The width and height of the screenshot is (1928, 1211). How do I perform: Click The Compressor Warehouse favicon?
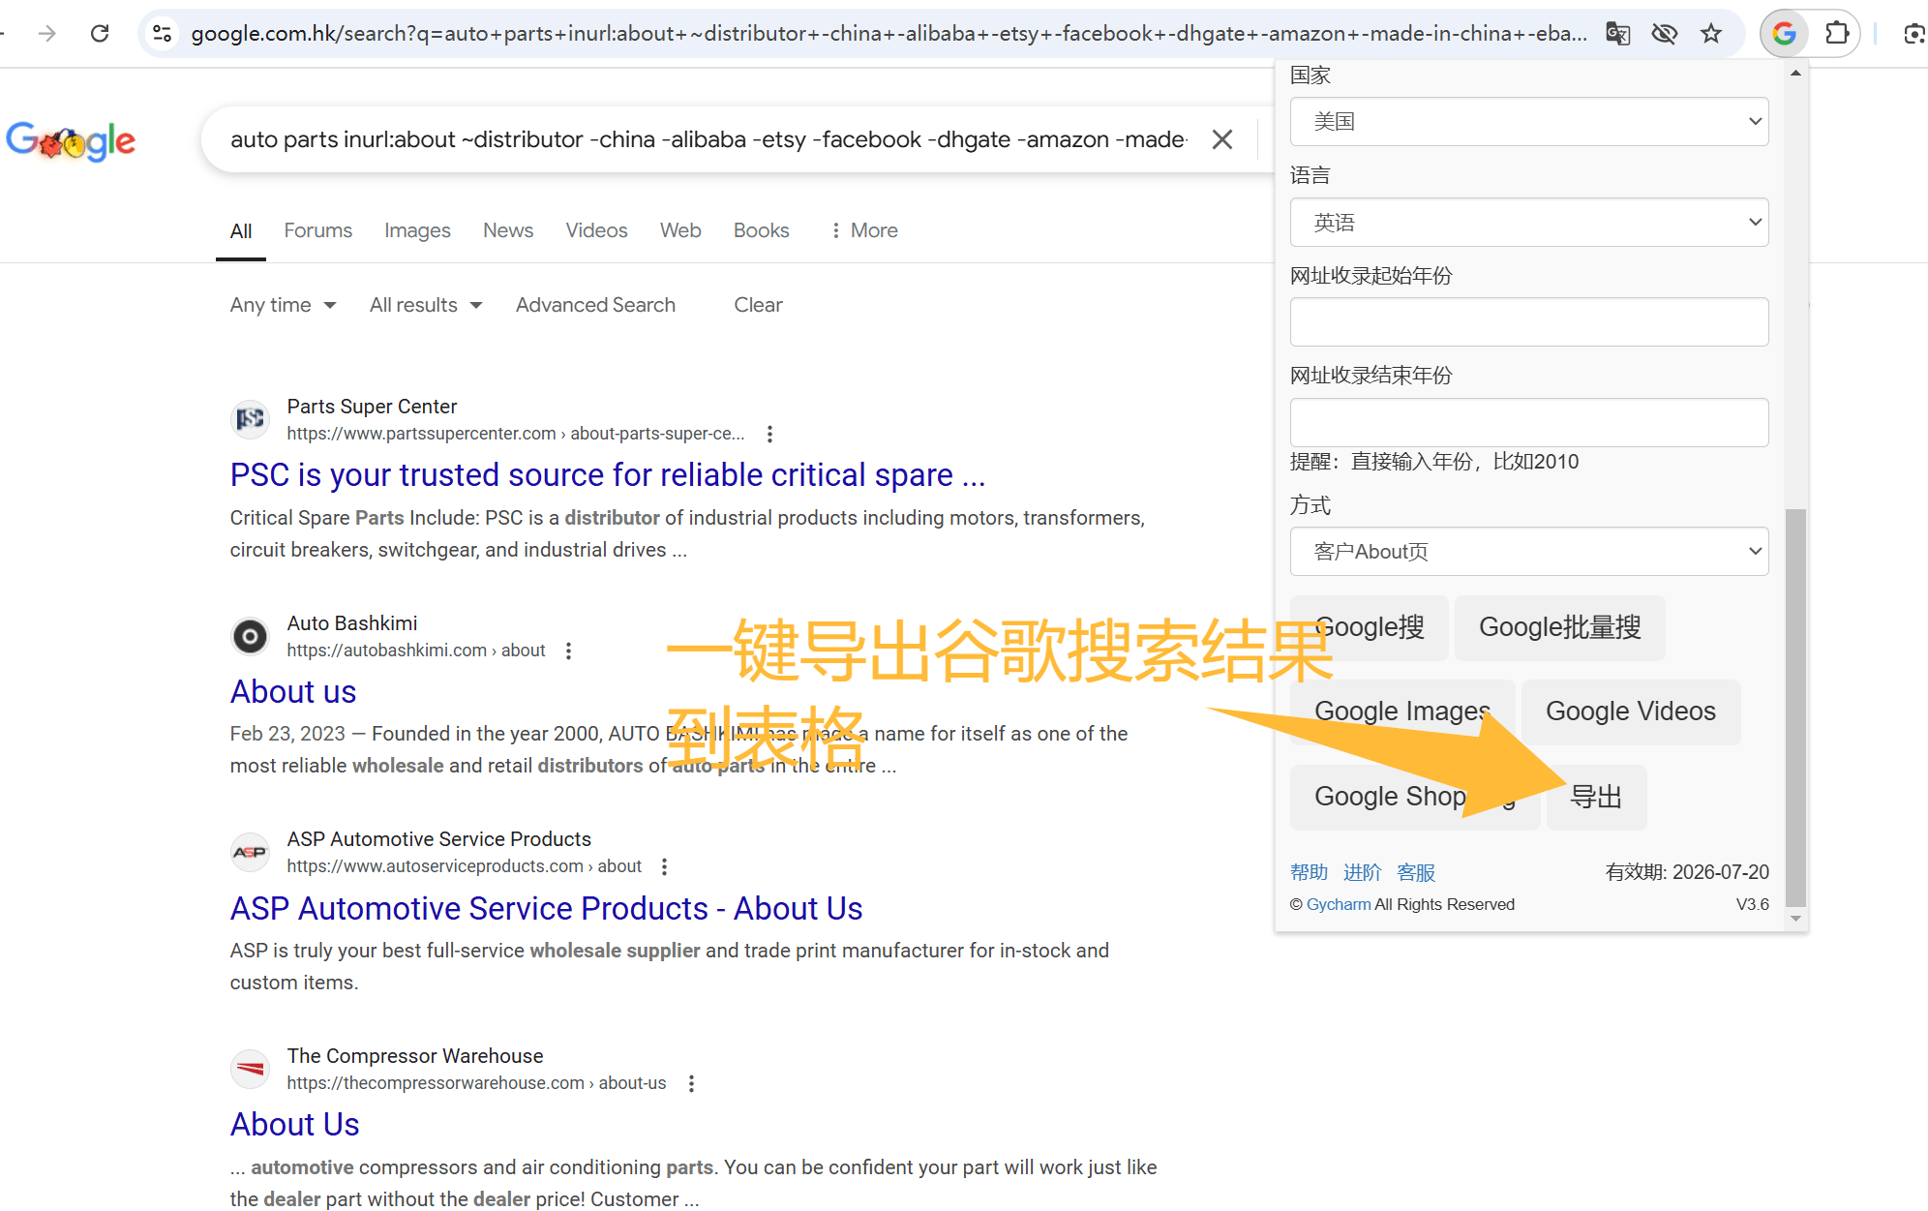[x=251, y=1069]
